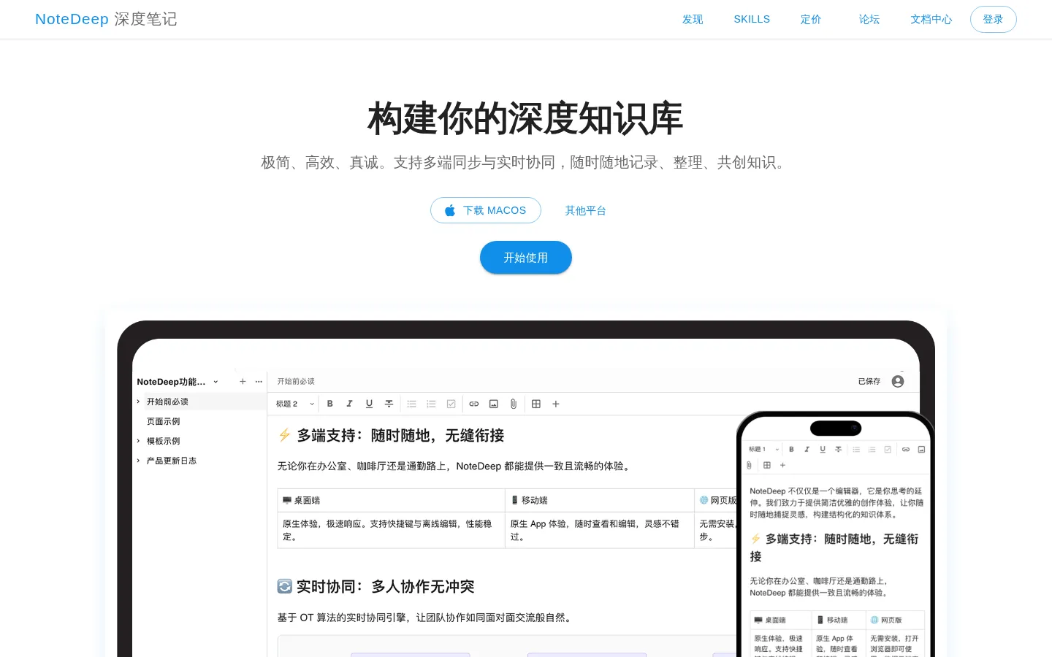The height and width of the screenshot is (657, 1052).
Task: Click the link icon in the phone mockup
Action: [x=906, y=450]
